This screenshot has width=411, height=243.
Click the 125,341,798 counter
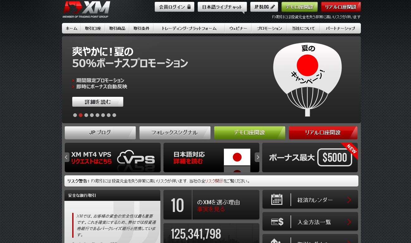pos(196,234)
